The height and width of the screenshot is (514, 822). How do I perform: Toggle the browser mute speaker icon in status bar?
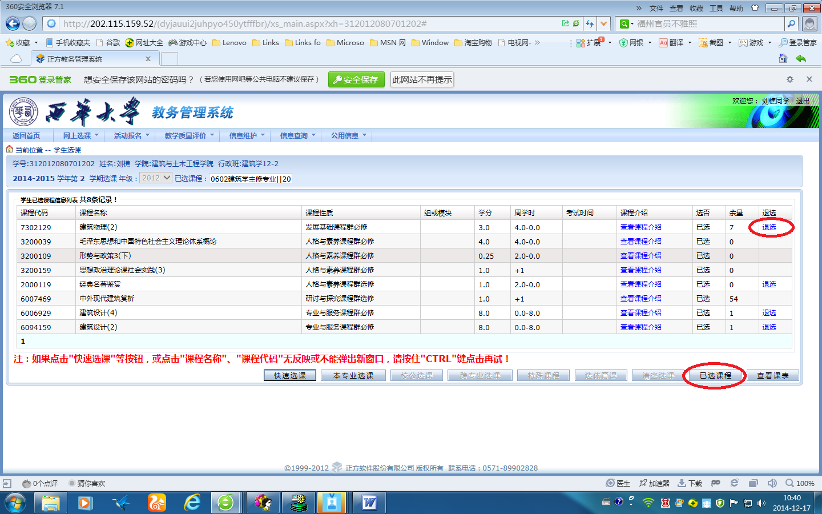click(772, 483)
